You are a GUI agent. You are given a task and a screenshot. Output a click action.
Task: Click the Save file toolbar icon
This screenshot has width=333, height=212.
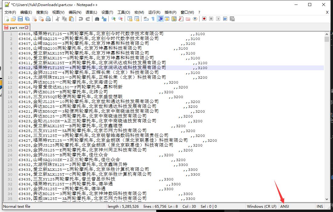click(20, 19)
